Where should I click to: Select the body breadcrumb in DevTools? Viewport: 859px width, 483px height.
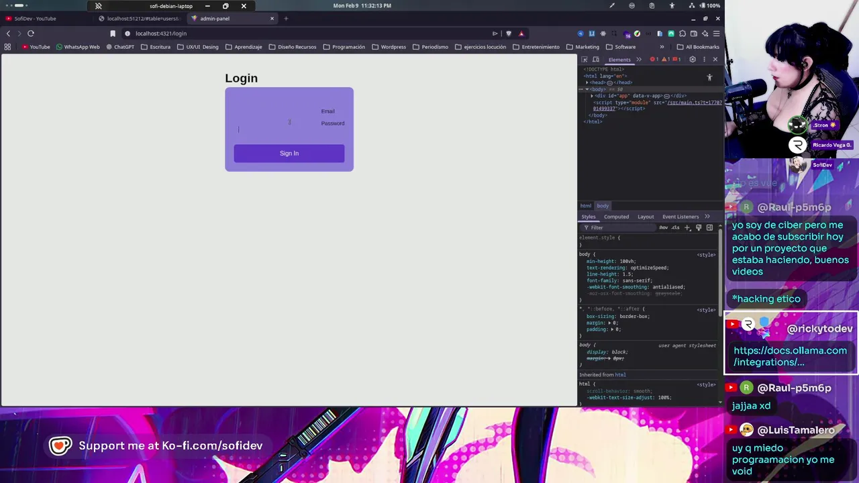[603, 206]
